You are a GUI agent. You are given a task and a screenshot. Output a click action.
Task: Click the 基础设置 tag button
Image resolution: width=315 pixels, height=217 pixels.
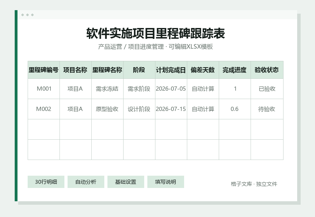click(x=126, y=182)
